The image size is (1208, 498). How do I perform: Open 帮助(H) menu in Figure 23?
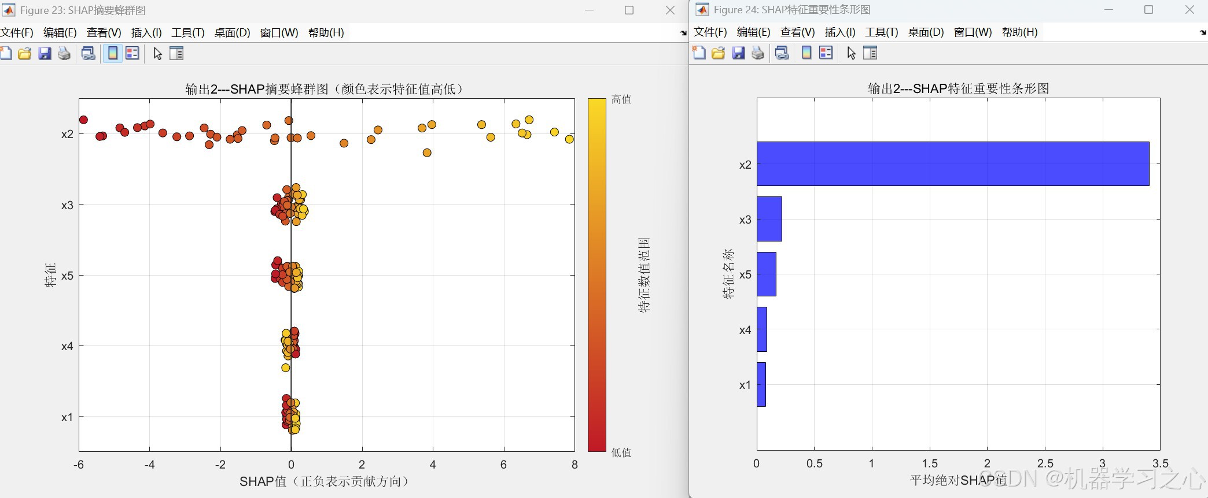coord(326,33)
